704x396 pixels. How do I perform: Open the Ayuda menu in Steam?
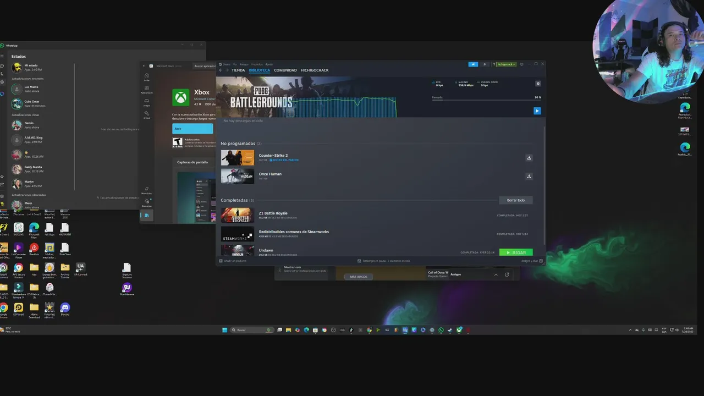click(269, 64)
